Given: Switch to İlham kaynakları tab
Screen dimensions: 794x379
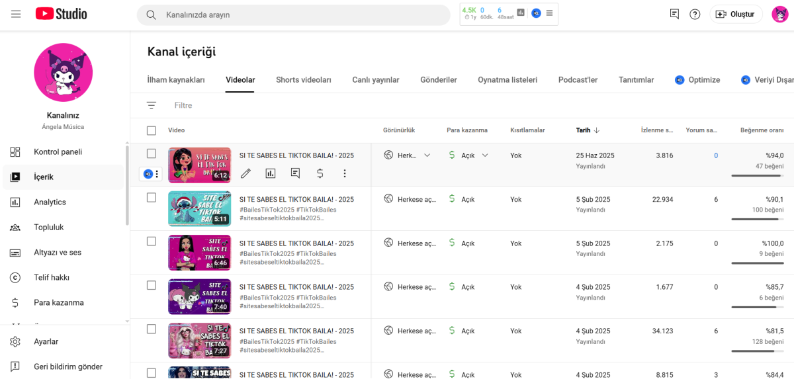Looking at the screenshot, I should click(176, 80).
